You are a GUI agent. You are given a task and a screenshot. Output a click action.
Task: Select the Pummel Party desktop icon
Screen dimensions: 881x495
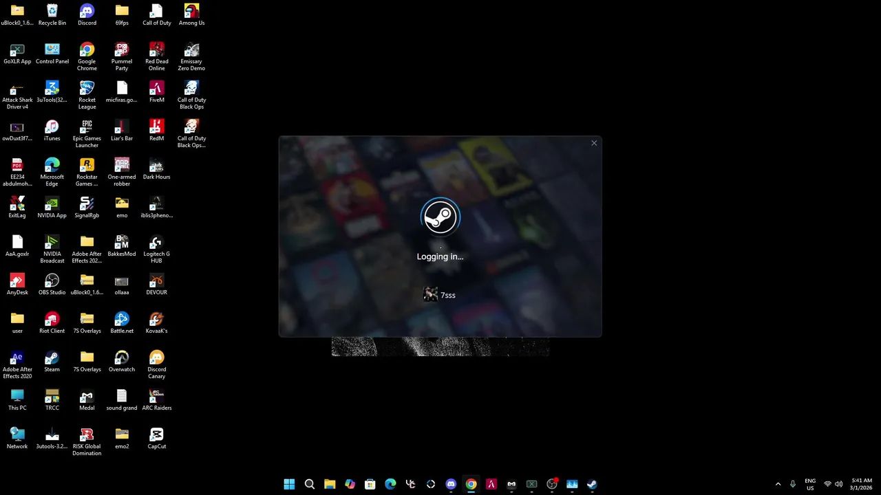(122, 56)
